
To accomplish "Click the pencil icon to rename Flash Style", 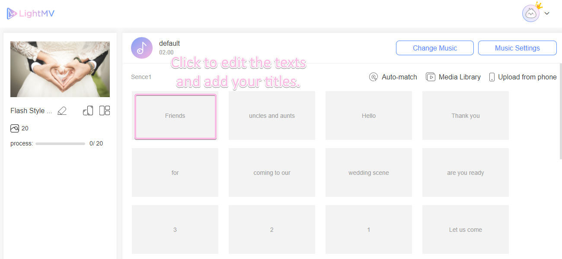I will (x=62, y=111).
